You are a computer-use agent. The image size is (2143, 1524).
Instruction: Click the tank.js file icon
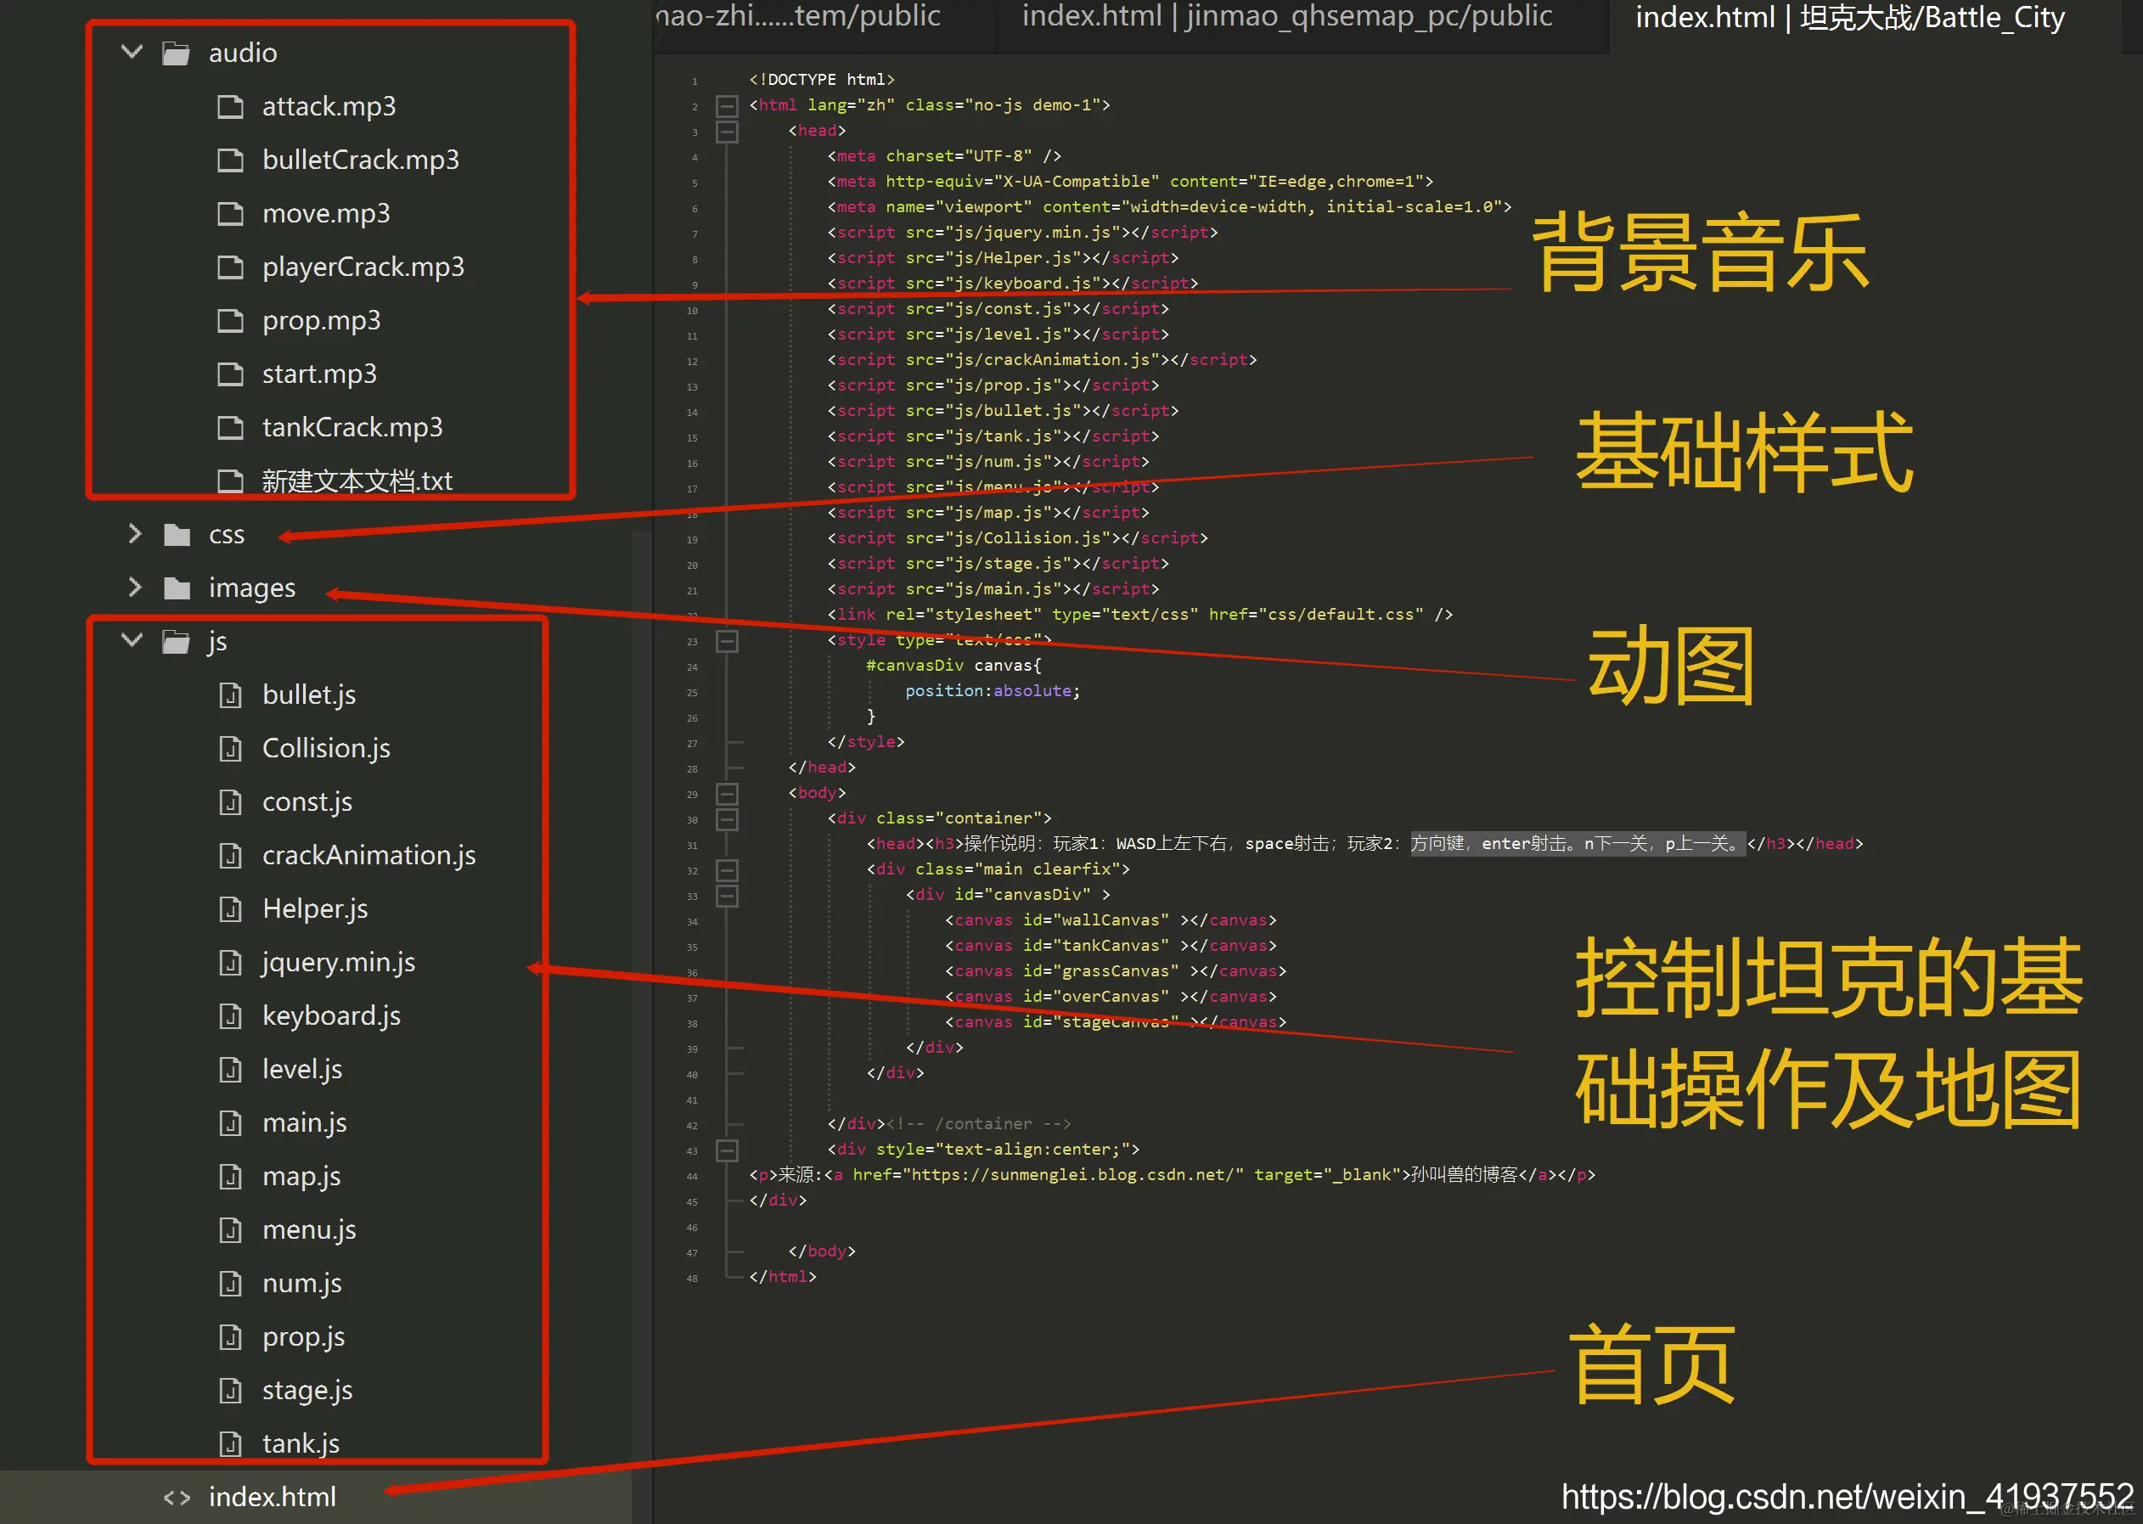click(x=230, y=1444)
